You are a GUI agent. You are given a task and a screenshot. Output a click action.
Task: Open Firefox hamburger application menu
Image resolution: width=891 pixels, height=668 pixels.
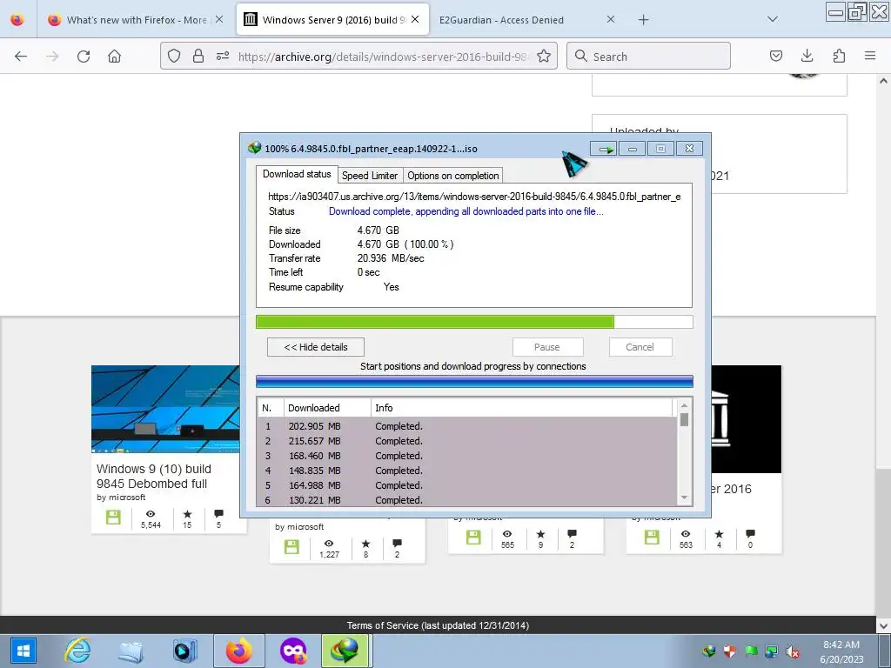click(x=870, y=56)
